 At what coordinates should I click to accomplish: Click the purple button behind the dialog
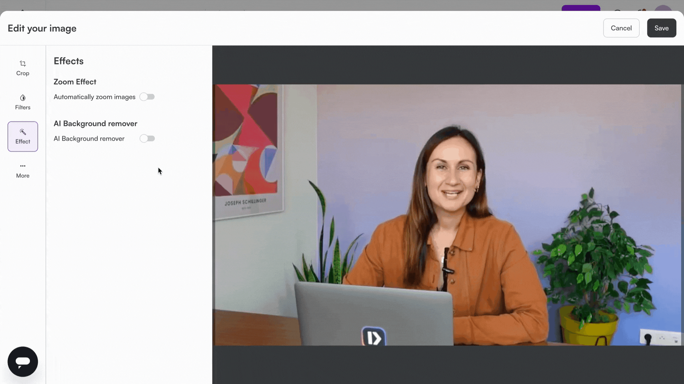pos(581,8)
